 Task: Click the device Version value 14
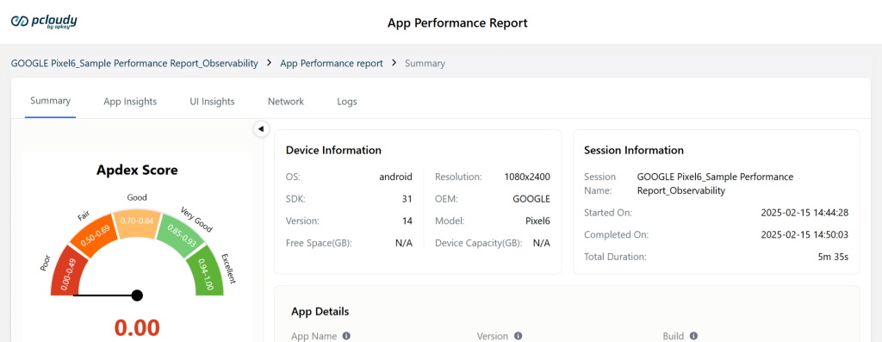click(x=407, y=221)
